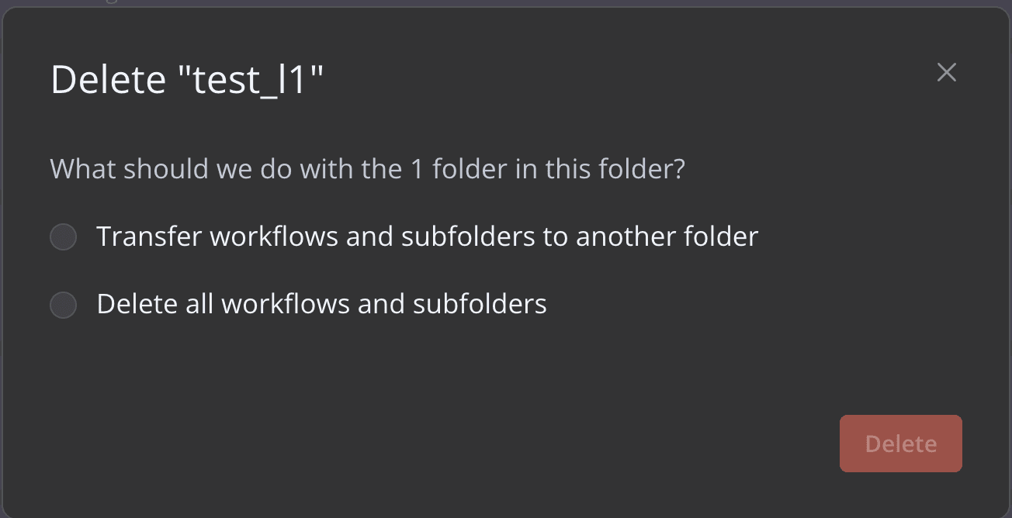The height and width of the screenshot is (518, 1012).
Task: Close the delete dialog with the X icon
Action: (947, 72)
